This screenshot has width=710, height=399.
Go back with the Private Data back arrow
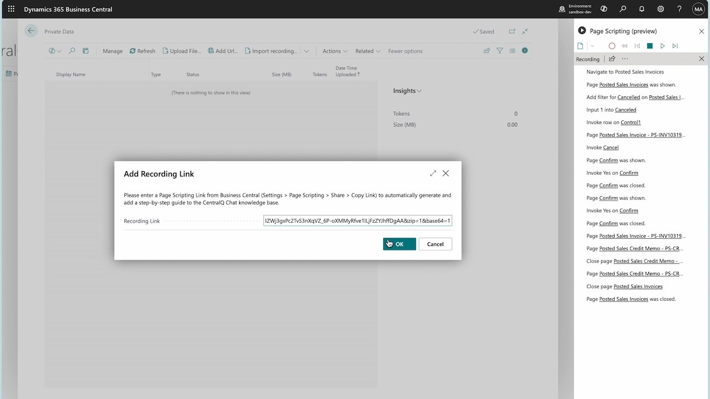click(31, 31)
